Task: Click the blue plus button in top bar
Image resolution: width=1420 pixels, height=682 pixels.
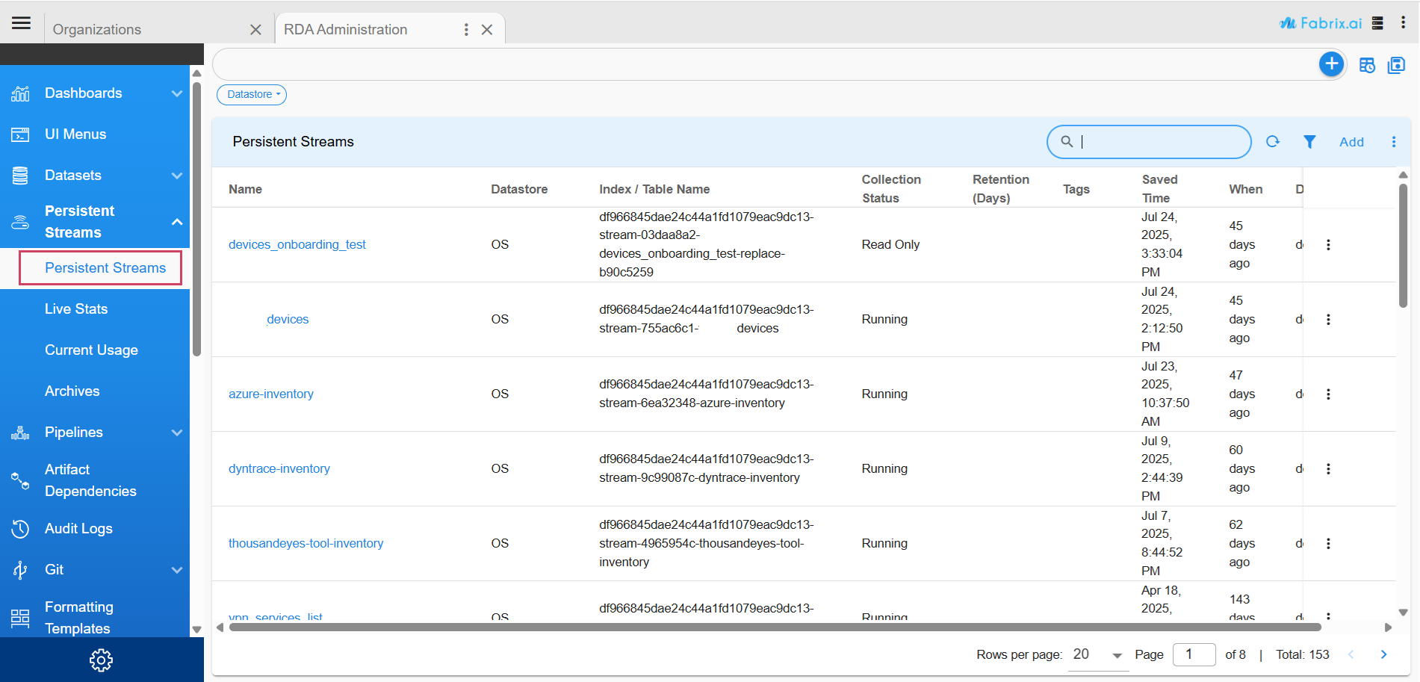Action: click(1331, 64)
